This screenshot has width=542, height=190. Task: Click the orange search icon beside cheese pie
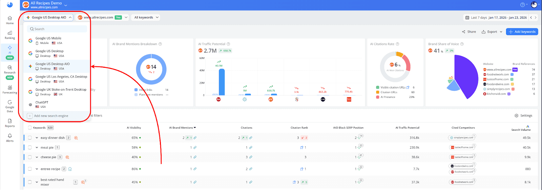point(67,157)
